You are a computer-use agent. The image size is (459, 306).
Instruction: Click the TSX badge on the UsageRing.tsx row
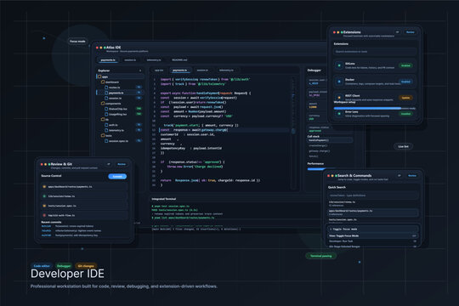pyautogui.click(x=139, y=114)
